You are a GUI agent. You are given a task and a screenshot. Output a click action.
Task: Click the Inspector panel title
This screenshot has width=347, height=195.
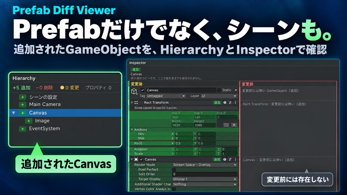click(x=138, y=63)
